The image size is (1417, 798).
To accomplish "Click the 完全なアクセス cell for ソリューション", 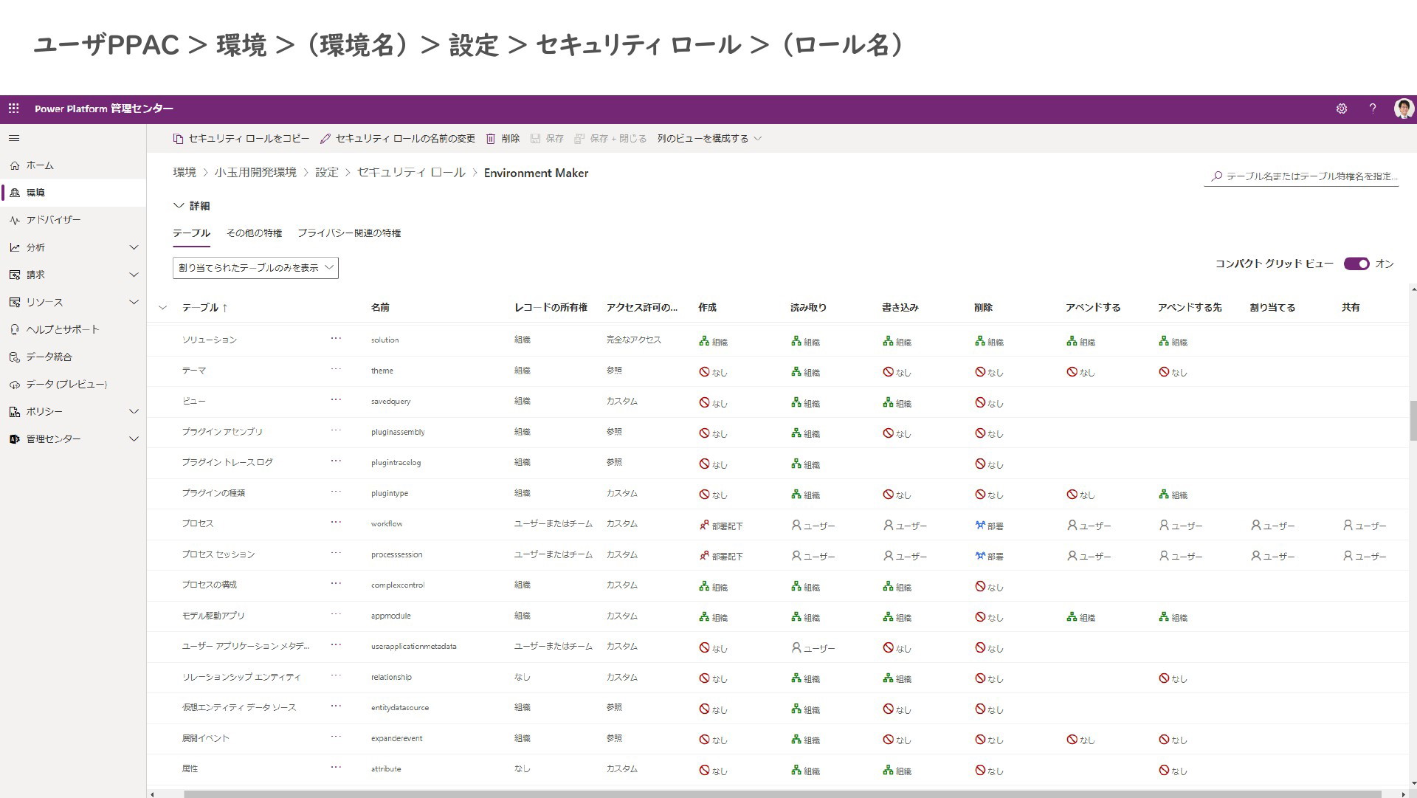I will click(x=634, y=340).
